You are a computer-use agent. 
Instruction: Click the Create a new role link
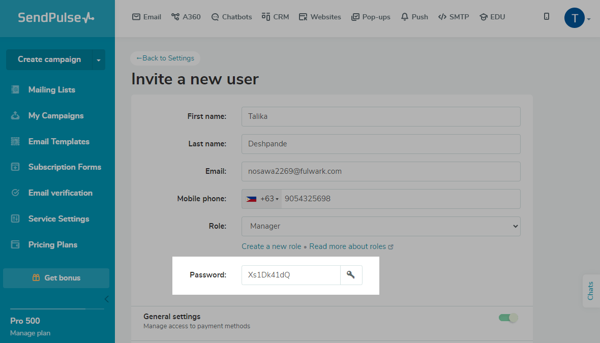click(272, 246)
